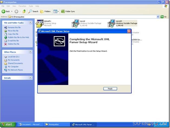Go up one folder level icon
This screenshot has height=128, width=170.
click(24, 11)
